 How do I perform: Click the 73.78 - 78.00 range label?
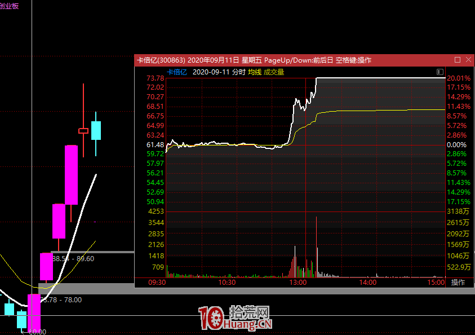point(61,300)
